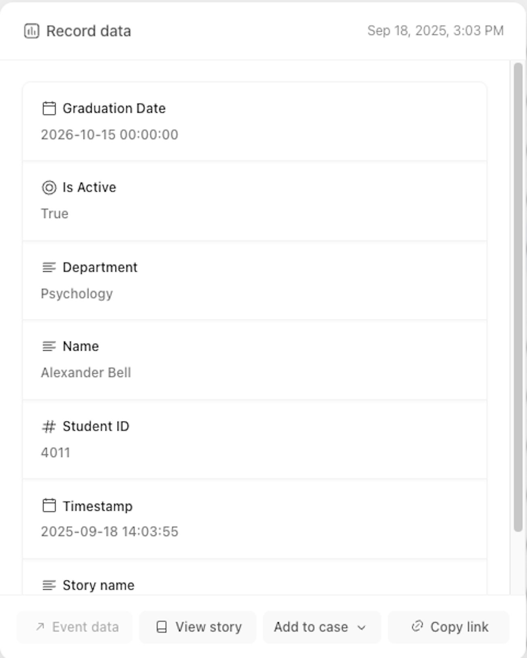Expand the Add to case chevron arrow

pyautogui.click(x=362, y=628)
